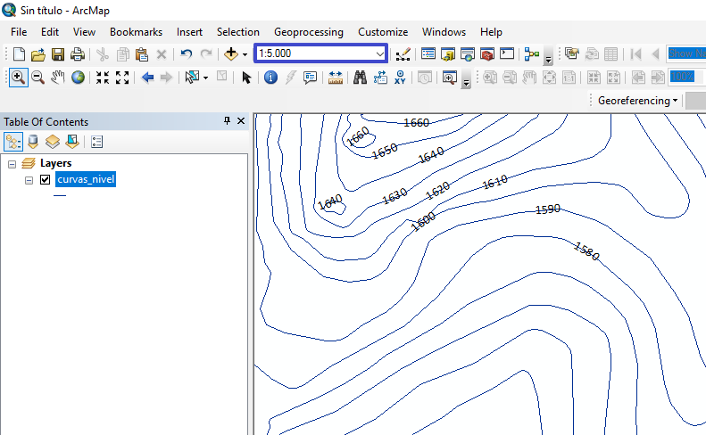Click the Find binoculars icon
The height and width of the screenshot is (435, 706).
pyautogui.click(x=361, y=78)
